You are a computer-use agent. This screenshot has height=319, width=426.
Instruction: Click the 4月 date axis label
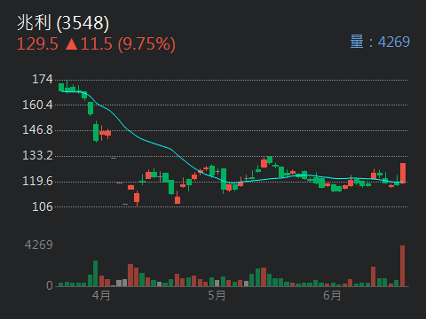[x=101, y=295]
